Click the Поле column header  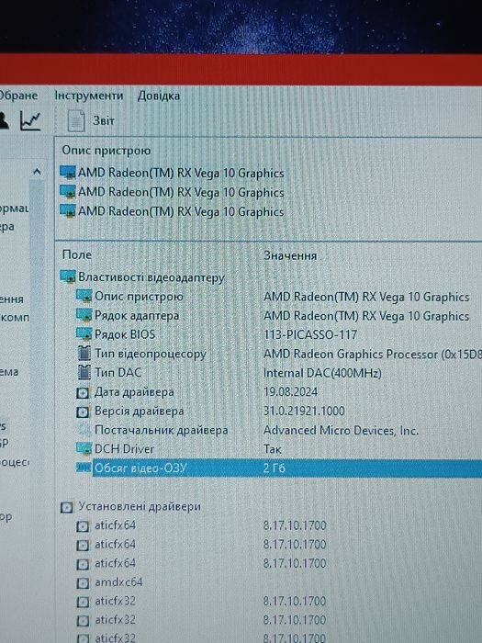coord(77,254)
